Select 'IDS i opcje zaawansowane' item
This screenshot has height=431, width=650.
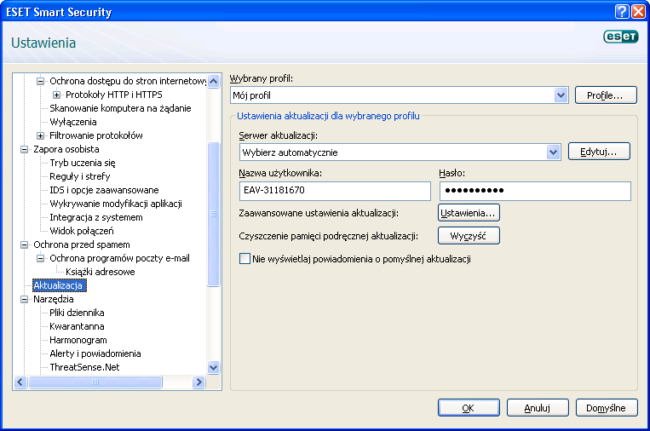(x=104, y=190)
